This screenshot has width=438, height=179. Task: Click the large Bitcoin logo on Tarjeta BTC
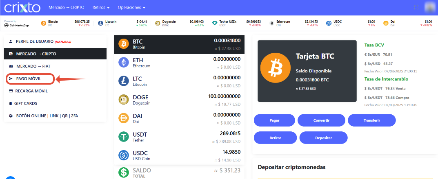click(x=275, y=68)
